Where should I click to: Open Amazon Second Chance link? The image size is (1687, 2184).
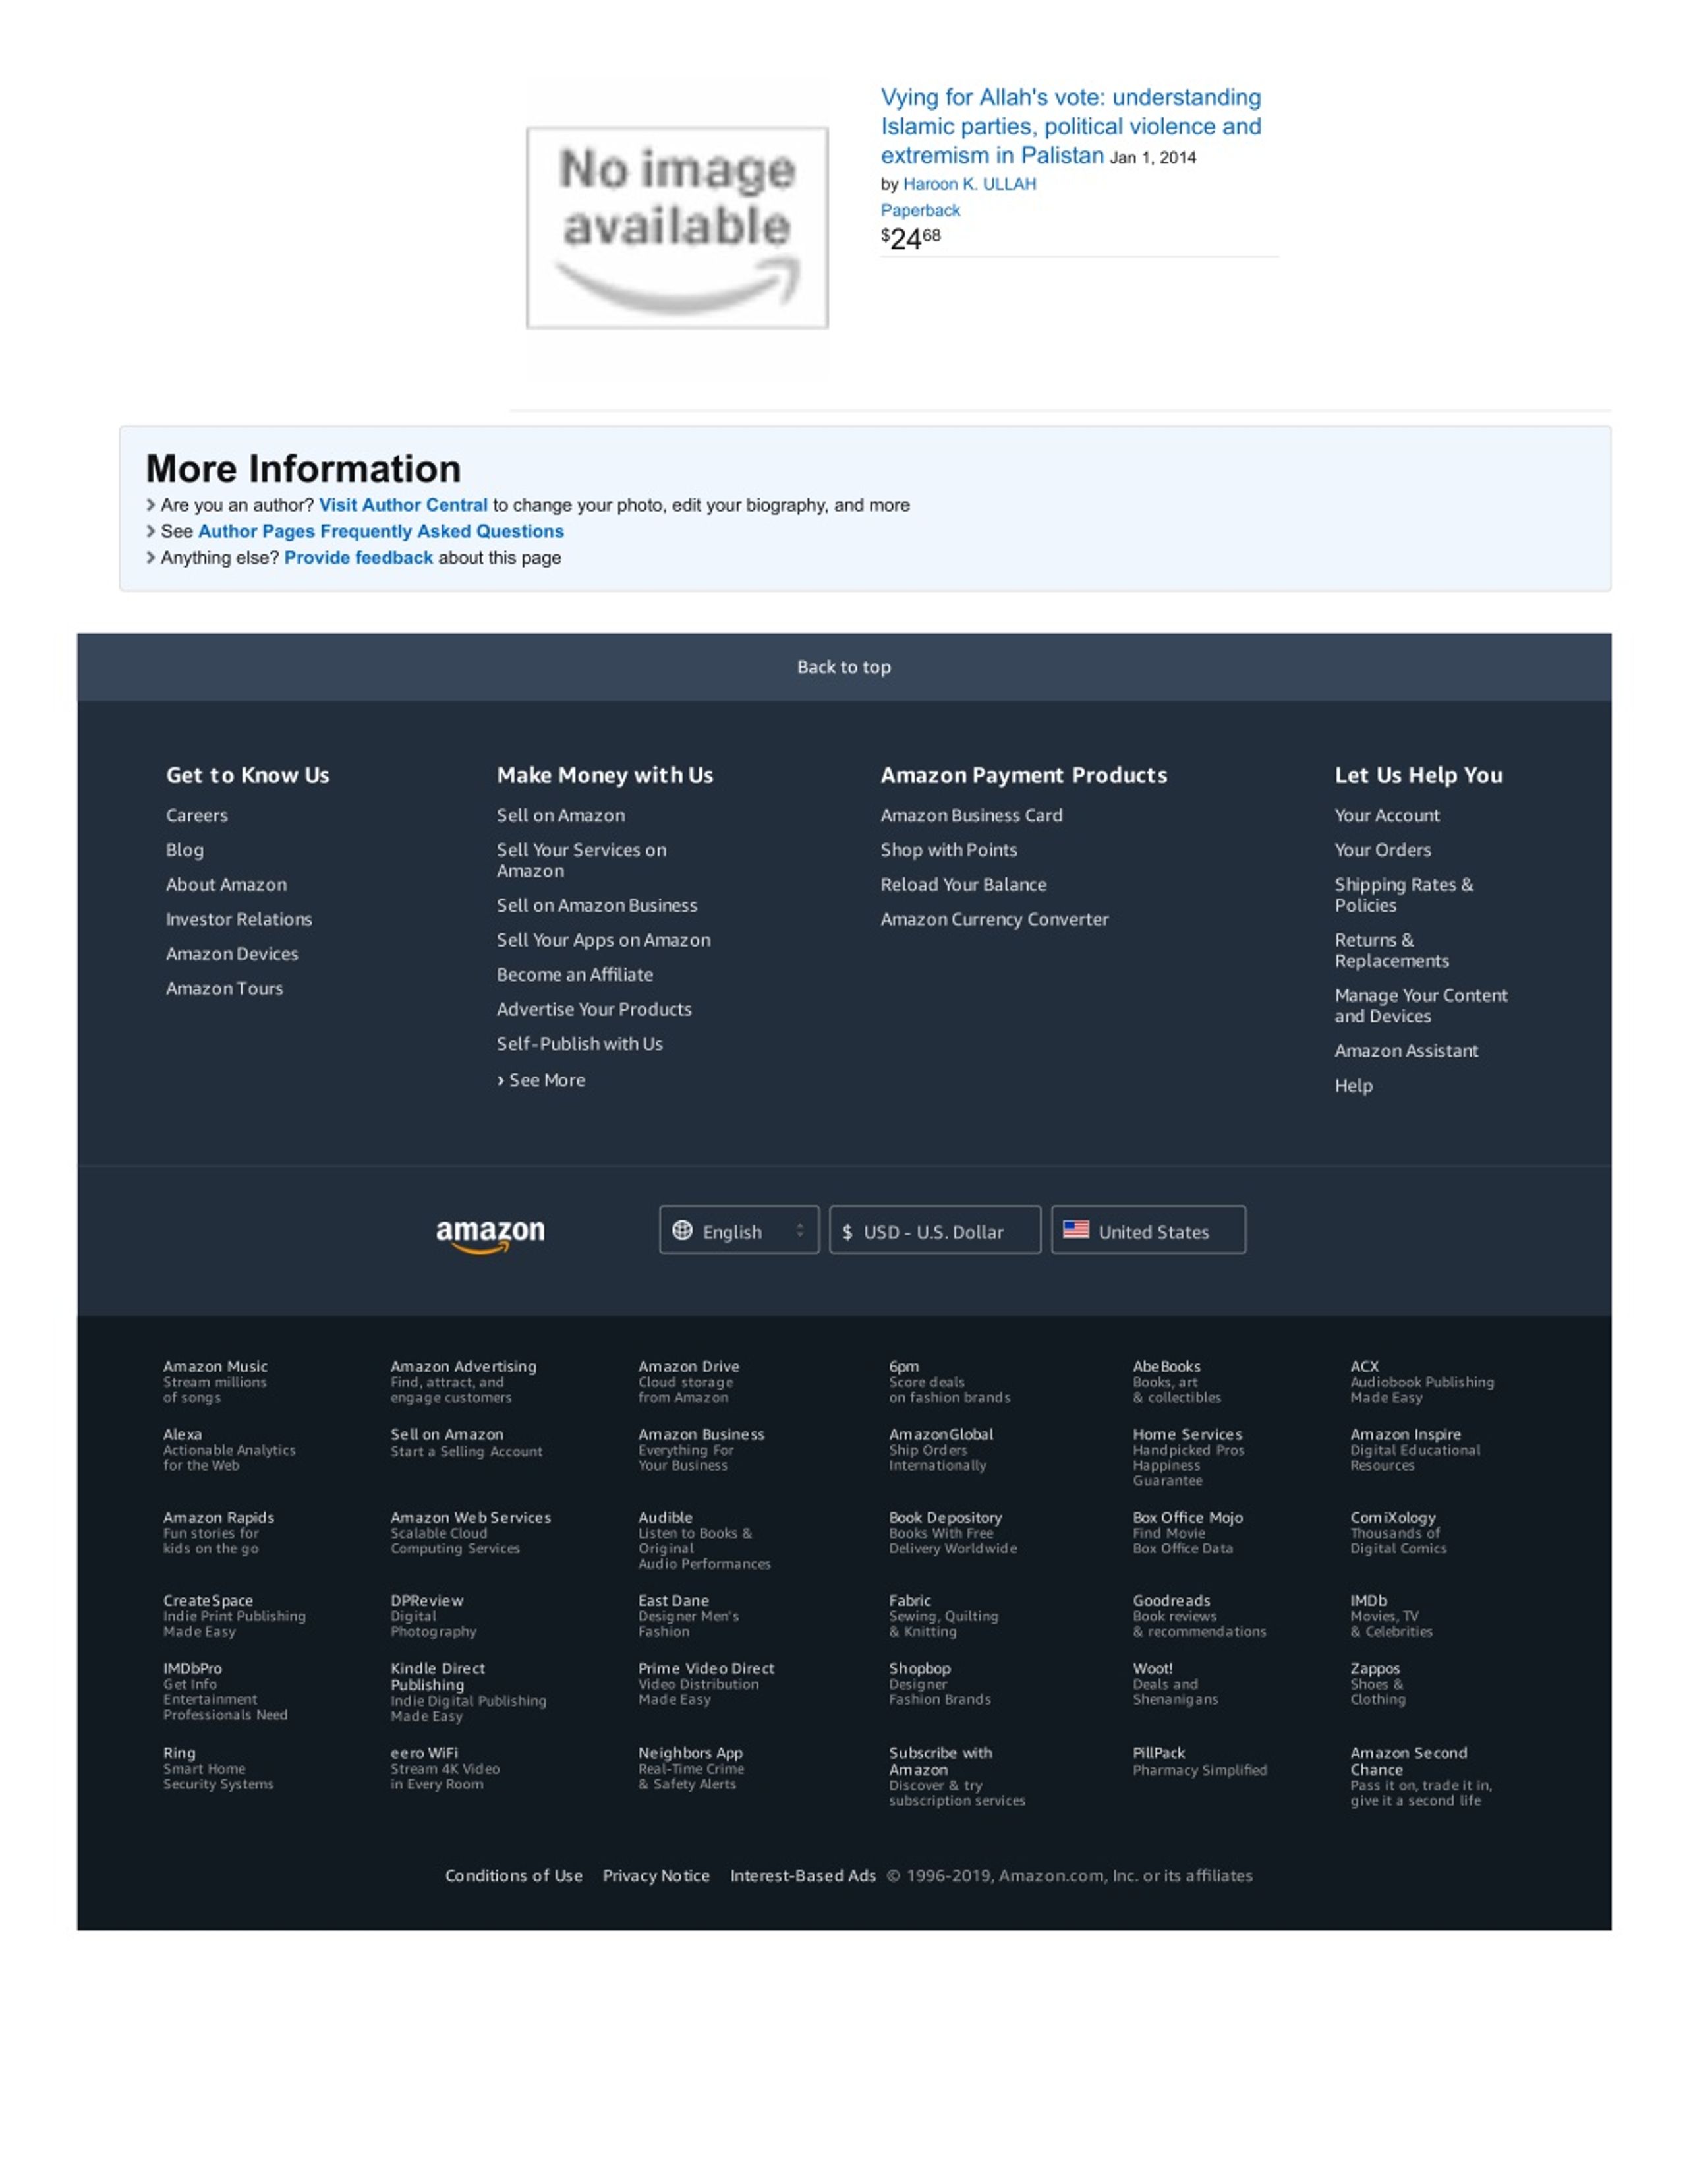1421,1776
